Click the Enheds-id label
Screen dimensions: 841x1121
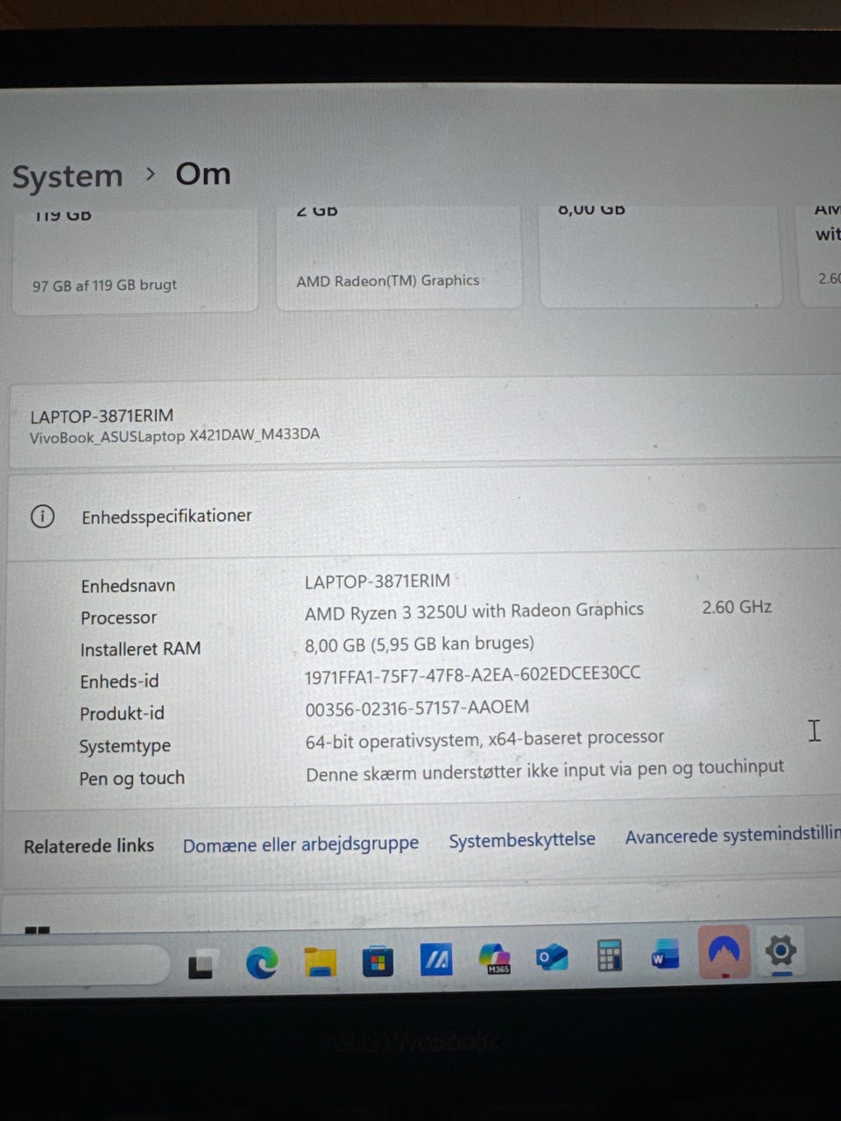(119, 681)
